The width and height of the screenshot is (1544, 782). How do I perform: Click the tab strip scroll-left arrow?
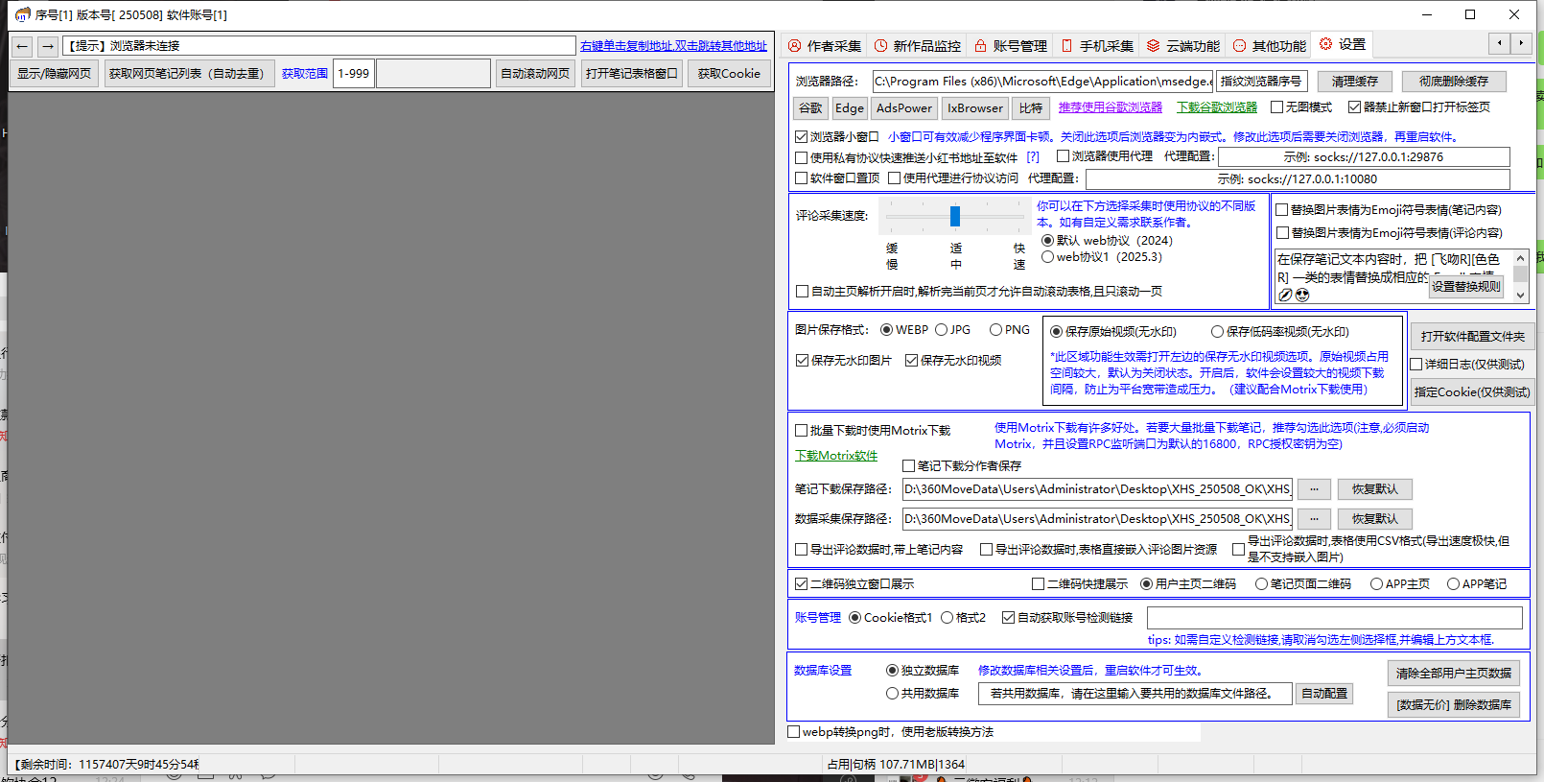(1500, 43)
